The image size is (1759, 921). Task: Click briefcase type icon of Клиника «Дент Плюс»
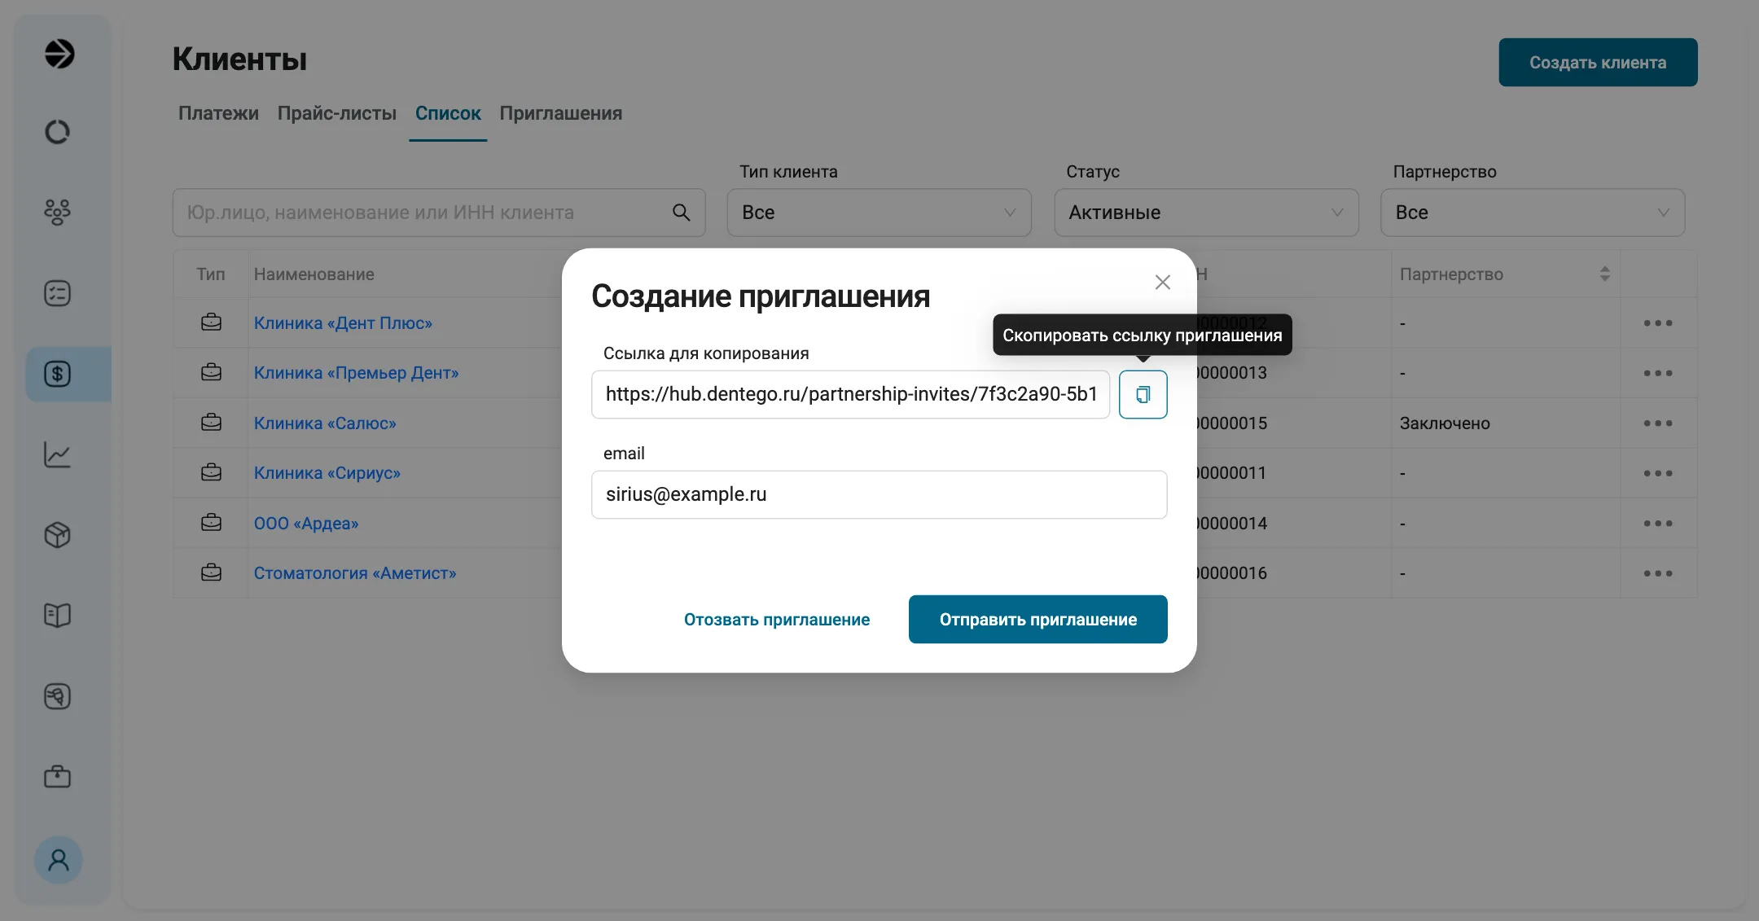tap(211, 322)
